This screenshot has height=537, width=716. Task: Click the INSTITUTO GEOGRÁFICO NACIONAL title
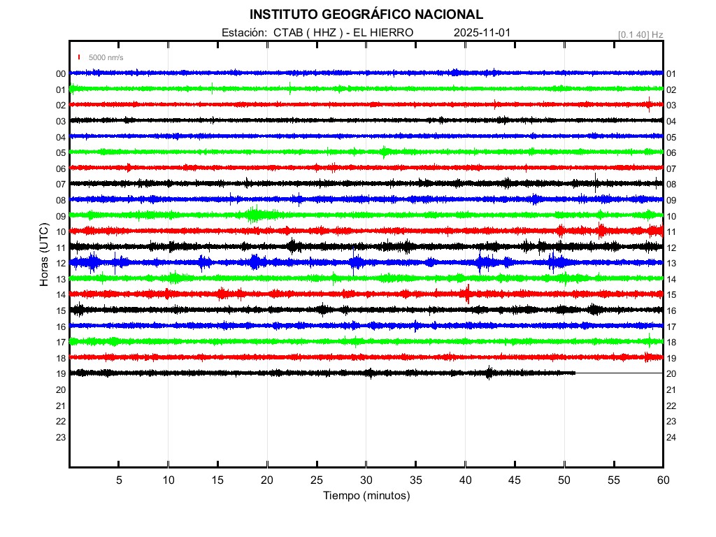(366, 15)
